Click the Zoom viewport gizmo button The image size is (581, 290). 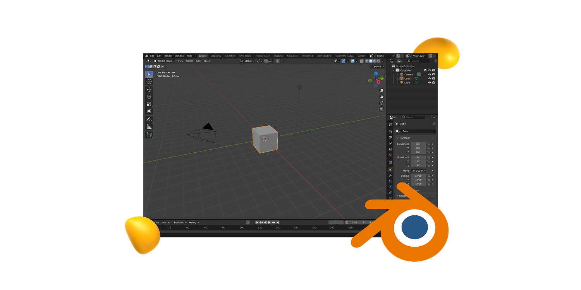[382, 90]
